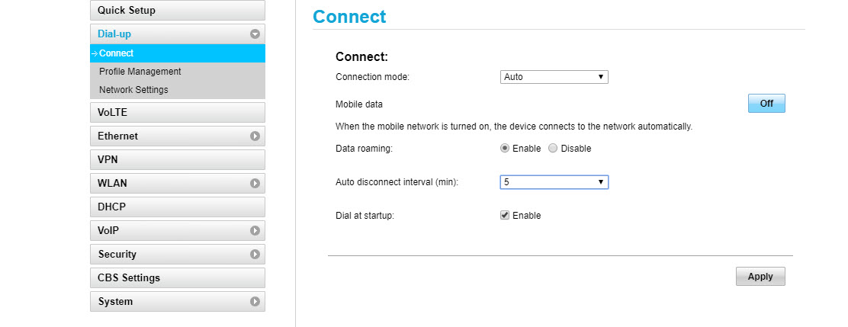Click the Apply button
Screen dimensions: 848x327
[x=760, y=276]
